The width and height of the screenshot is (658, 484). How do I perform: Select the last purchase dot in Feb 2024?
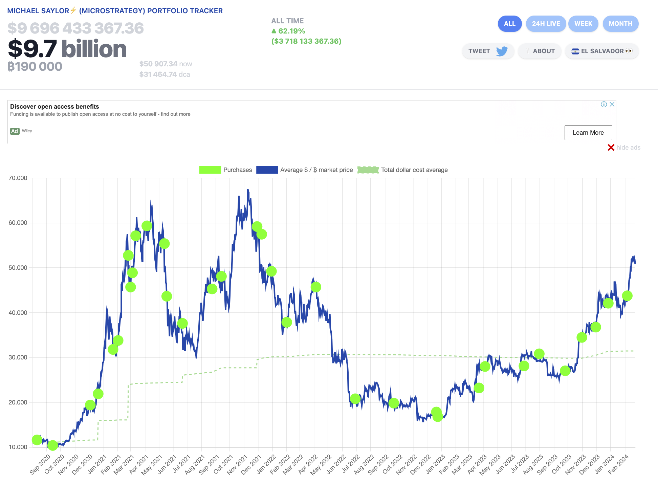[x=627, y=296]
